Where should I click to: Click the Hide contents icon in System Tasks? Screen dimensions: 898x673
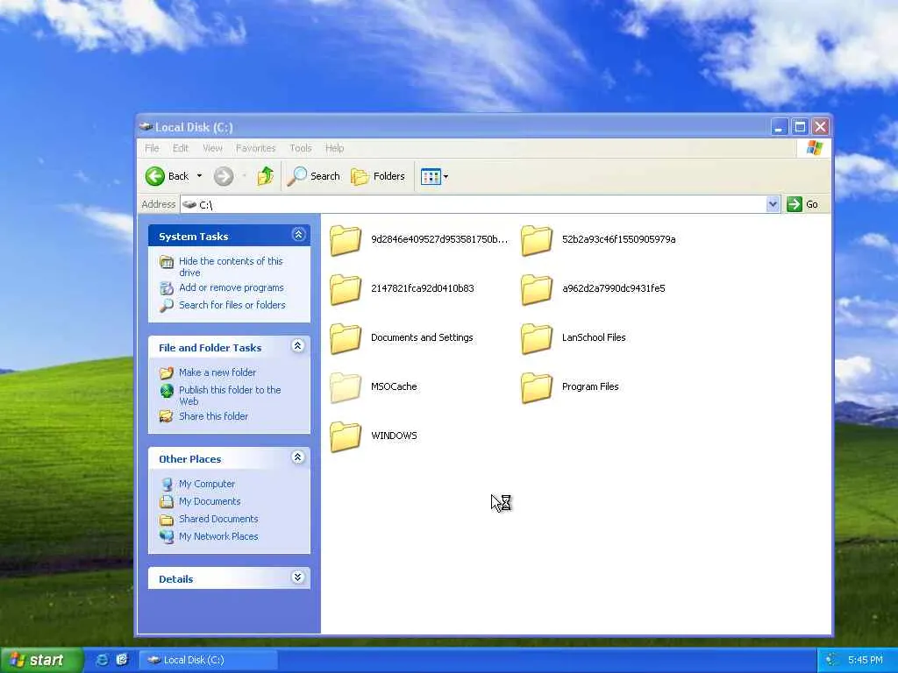167,262
